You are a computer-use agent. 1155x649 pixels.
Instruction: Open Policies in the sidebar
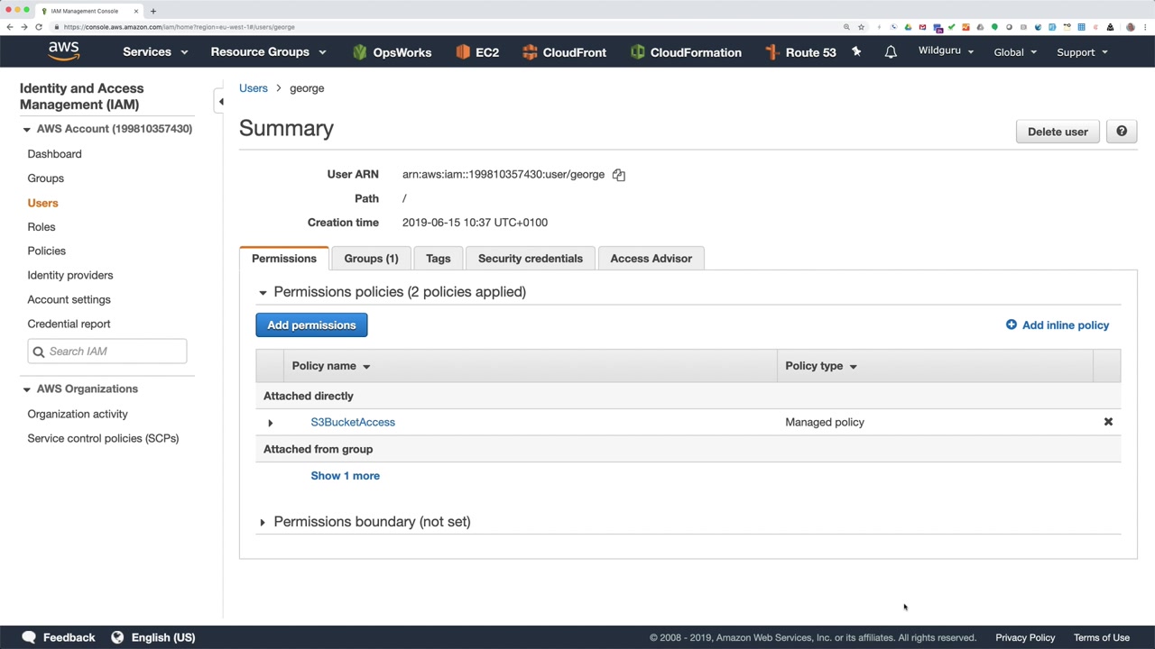click(x=46, y=251)
